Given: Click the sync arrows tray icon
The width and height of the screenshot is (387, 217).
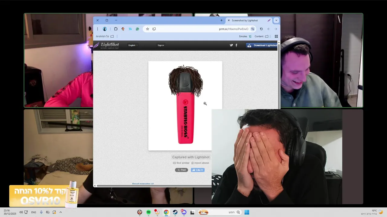Looking at the screenshot, I should coord(54,212).
